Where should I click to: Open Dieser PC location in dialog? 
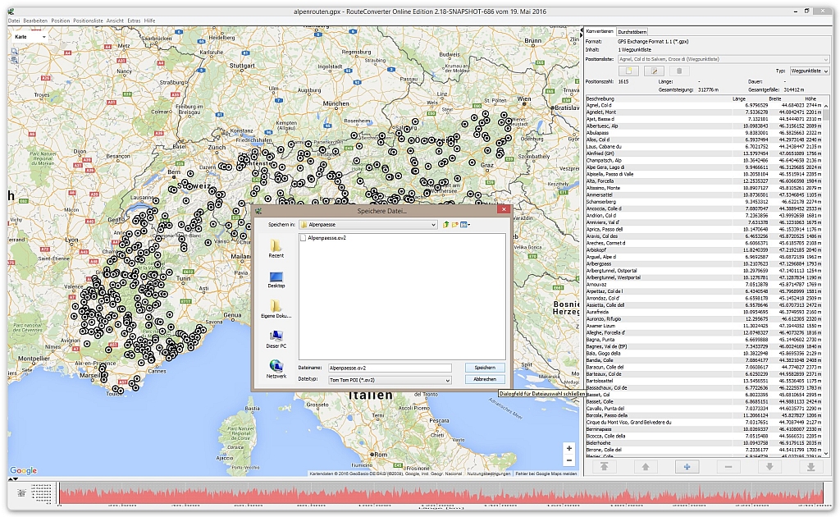pyautogui.click(x=276, y=338)
